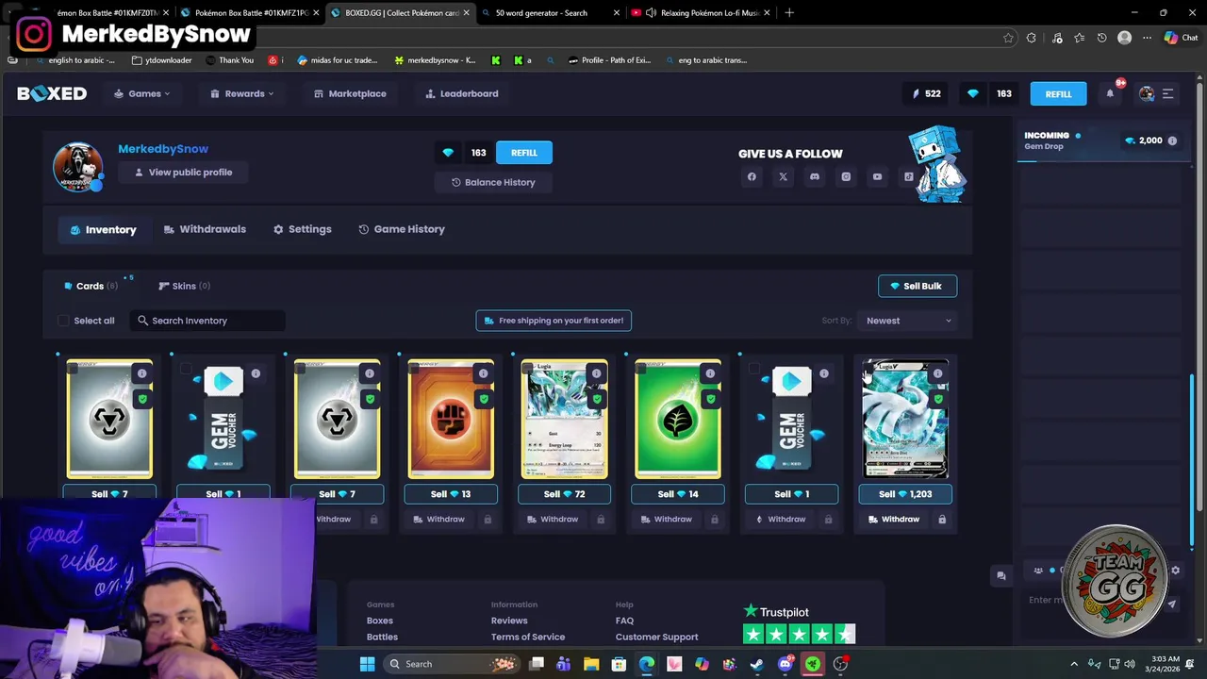Click green shield badge on Sell 1,203 card

pos(938,399)
